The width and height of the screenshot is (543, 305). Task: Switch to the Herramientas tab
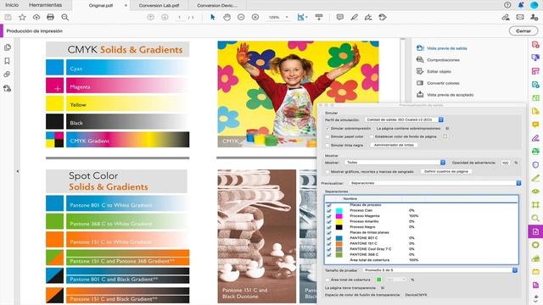(45, 5)
